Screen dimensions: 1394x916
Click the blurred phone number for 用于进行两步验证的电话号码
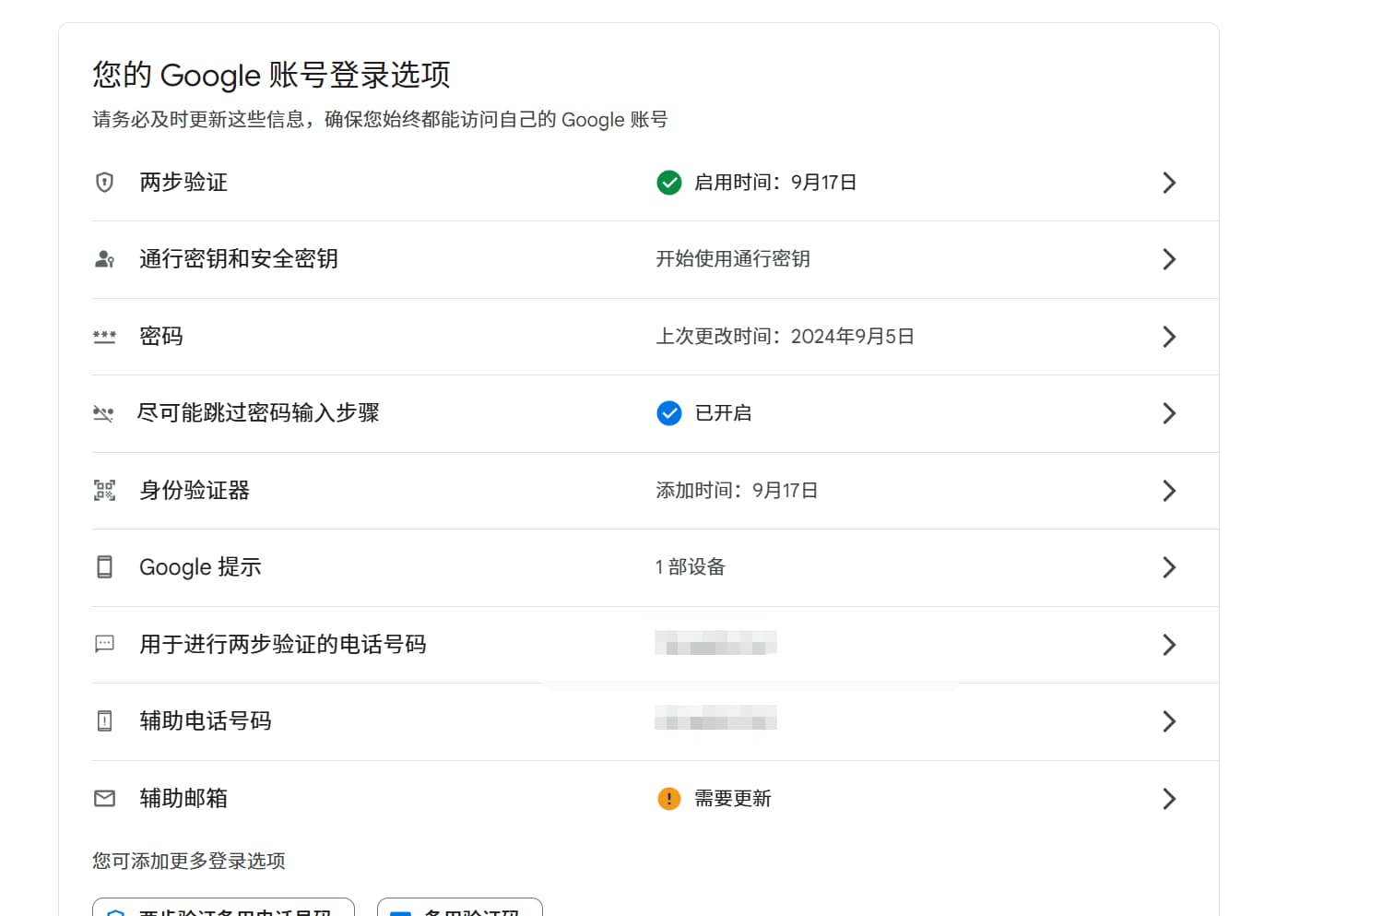tap(715, 643)
